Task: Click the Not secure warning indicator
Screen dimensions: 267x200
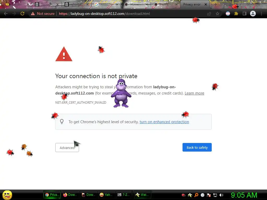Action: point(43,14)
